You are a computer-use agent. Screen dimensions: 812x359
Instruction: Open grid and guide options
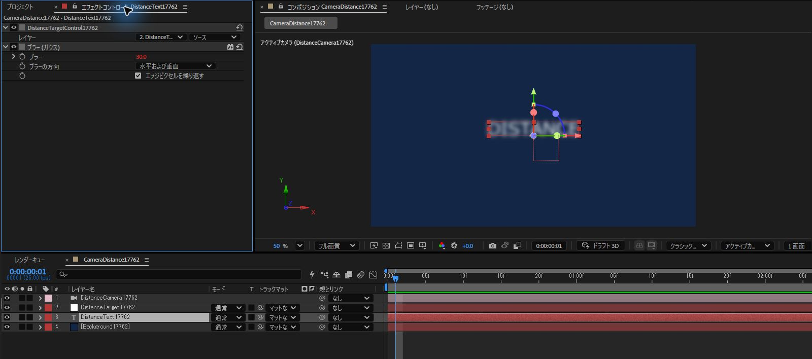coord(422,246)
